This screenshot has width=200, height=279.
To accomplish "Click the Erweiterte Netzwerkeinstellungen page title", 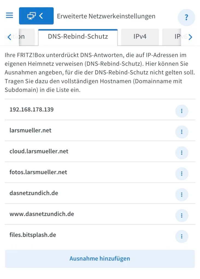I will coord(106,16).
